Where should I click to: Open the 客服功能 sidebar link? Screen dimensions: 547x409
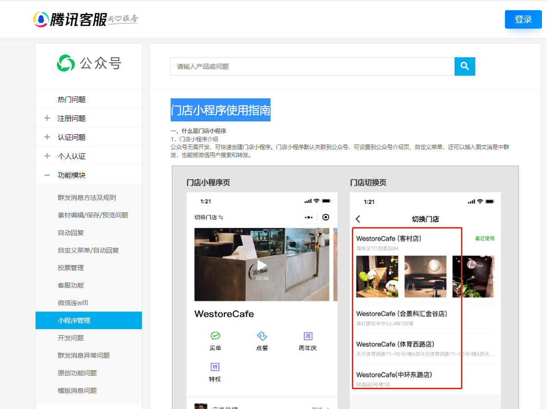[71, 285]
